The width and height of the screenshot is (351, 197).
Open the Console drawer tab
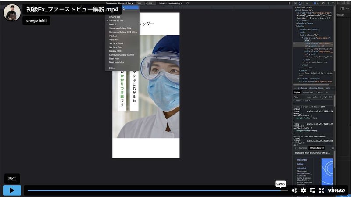303,148
